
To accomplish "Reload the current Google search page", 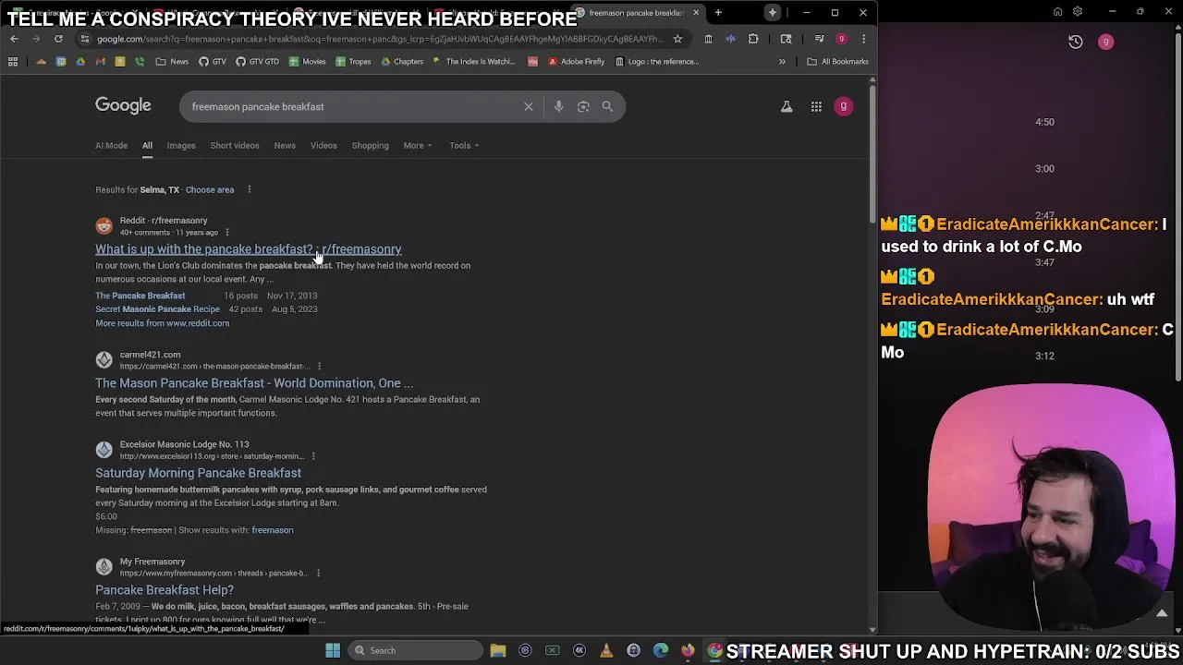I will [x=58, y=39].
